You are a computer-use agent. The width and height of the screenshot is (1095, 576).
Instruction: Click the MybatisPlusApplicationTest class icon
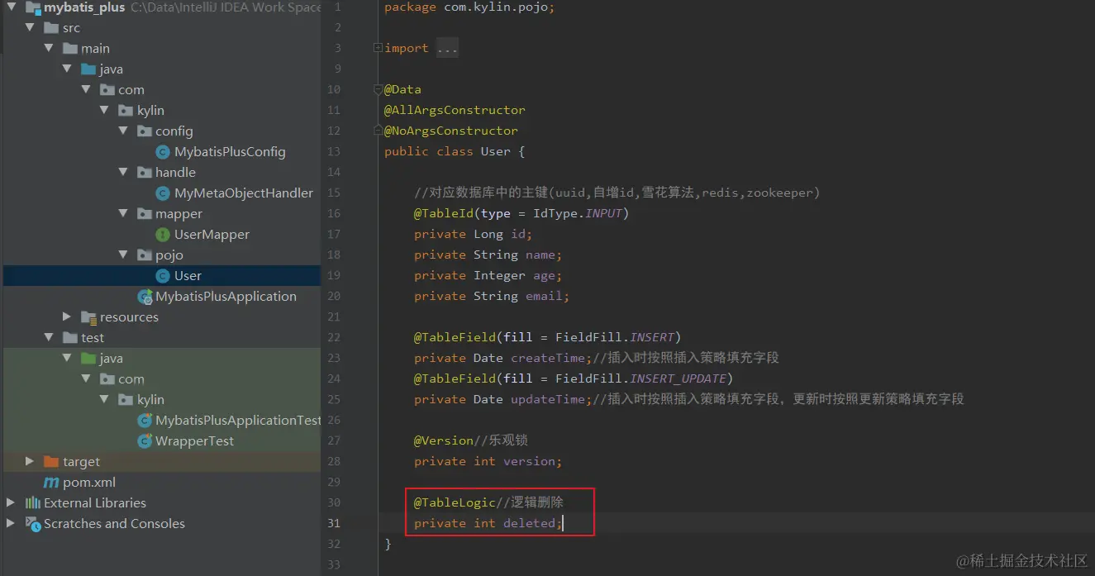coord(145,420)
